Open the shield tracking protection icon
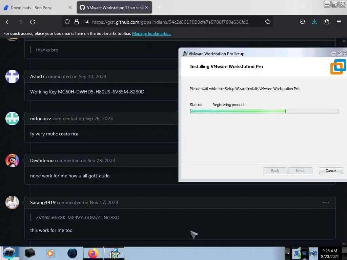The height and width of the screenshot is (260, 347). (67, 22)
